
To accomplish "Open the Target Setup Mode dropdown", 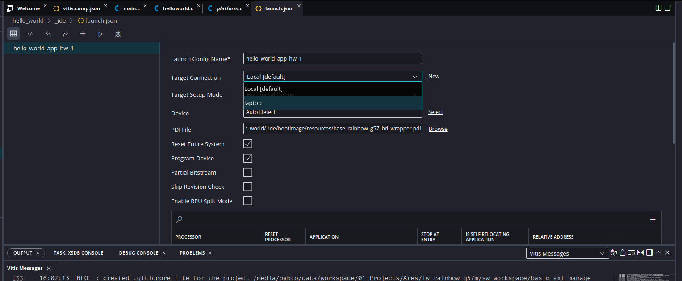I will click(414, 94).
